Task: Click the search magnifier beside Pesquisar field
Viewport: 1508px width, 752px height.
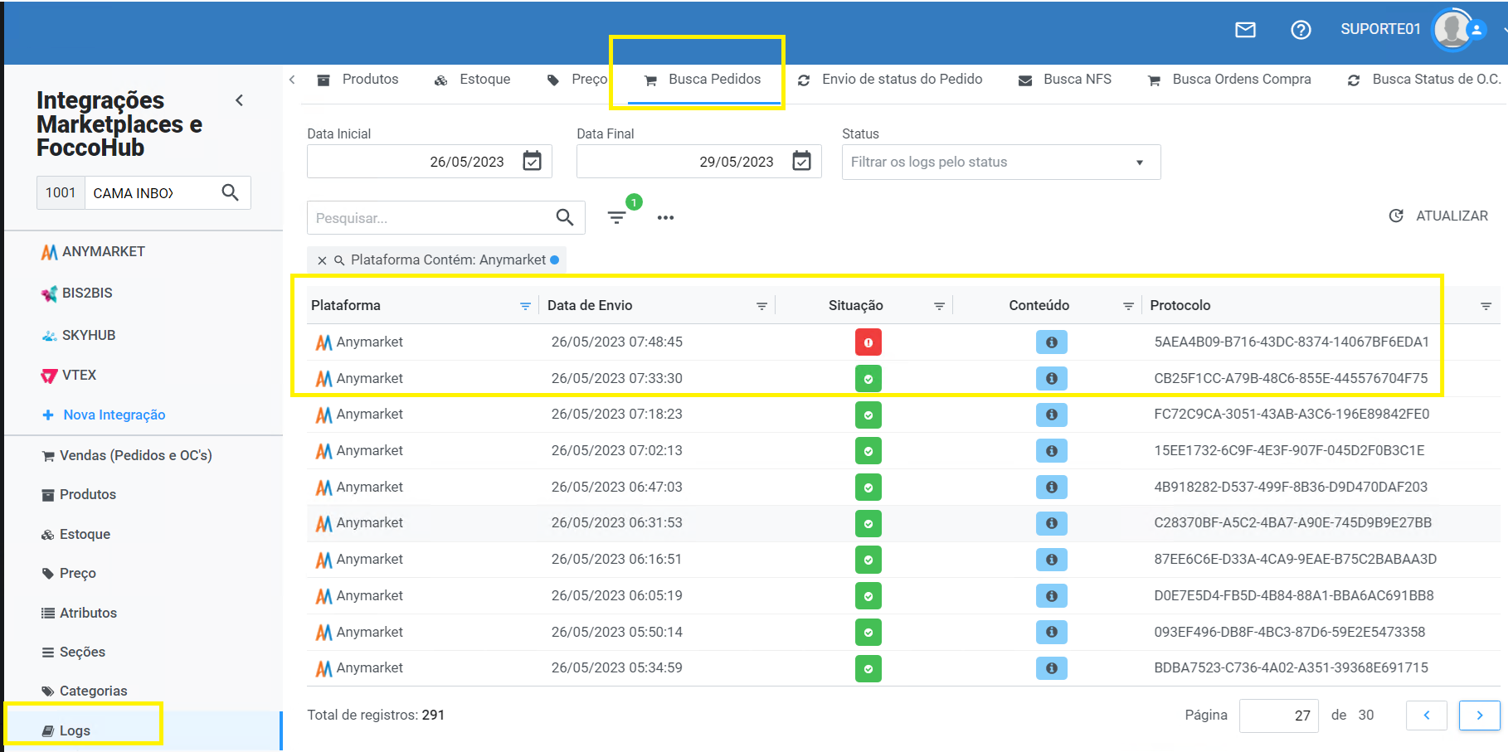Action: pos(565,217)
